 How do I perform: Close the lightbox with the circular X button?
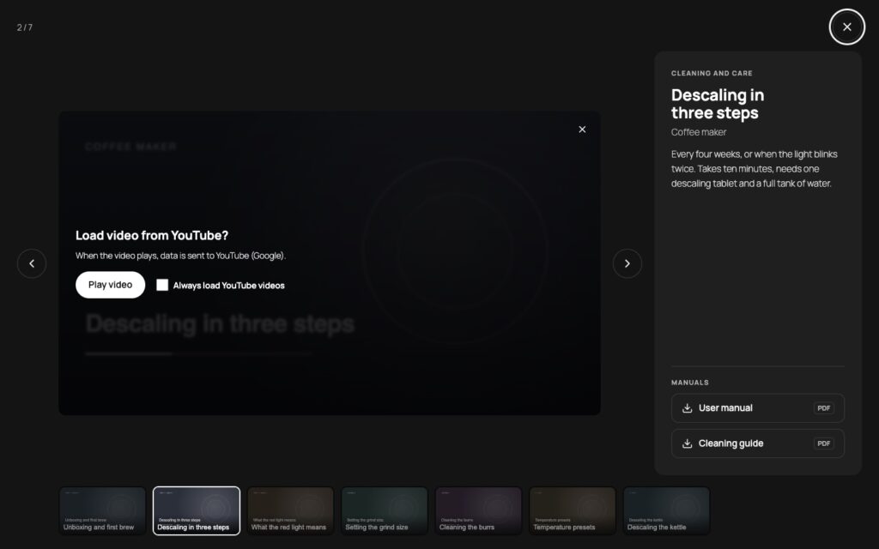point(846,27)
